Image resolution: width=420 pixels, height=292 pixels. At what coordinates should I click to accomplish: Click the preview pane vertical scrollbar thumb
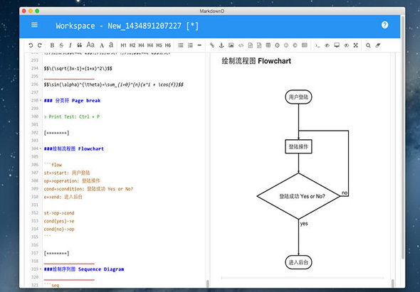pos(393,283)
